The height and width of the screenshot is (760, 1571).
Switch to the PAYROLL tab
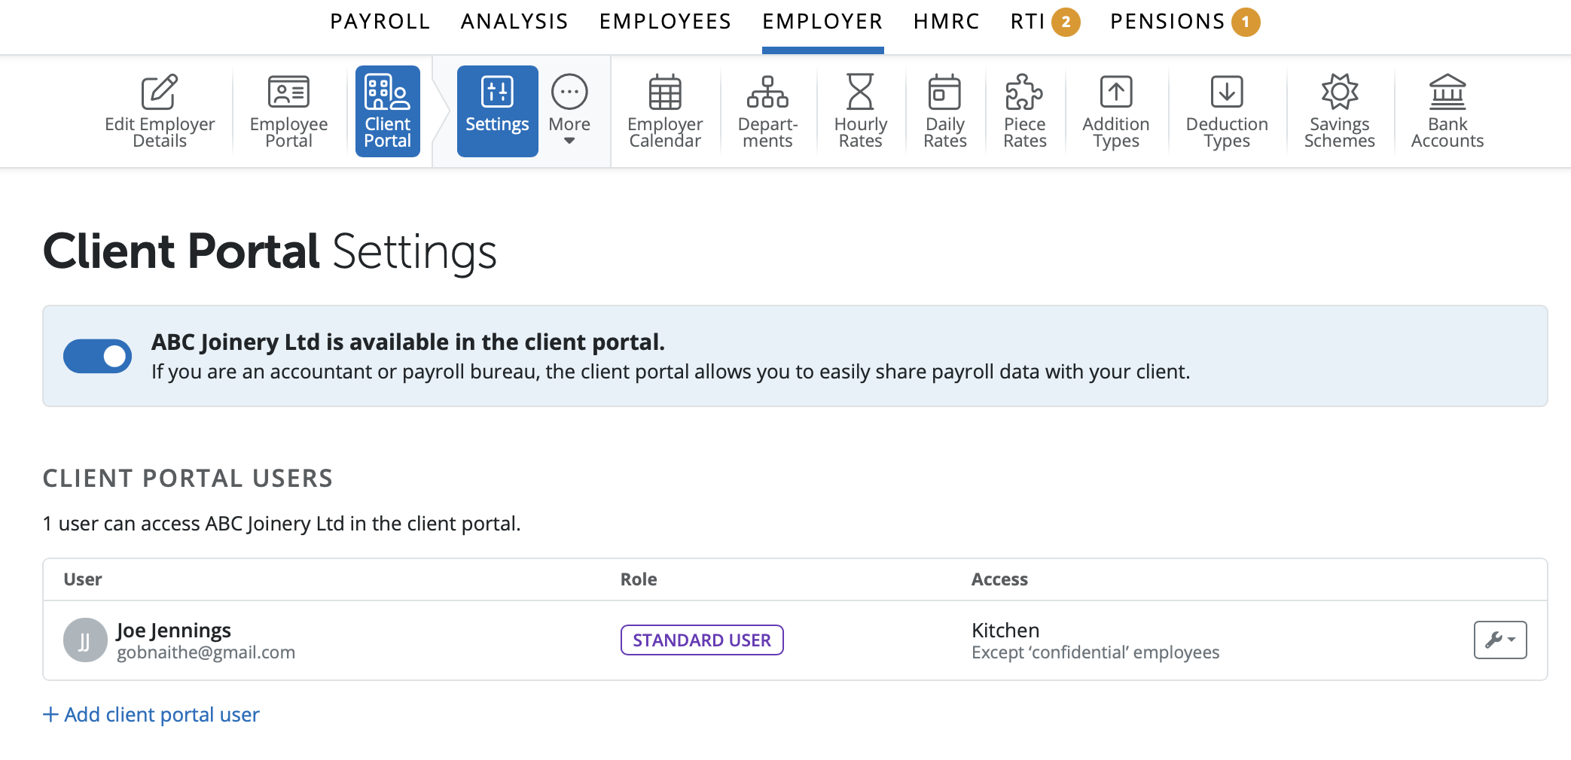(380, 22)
